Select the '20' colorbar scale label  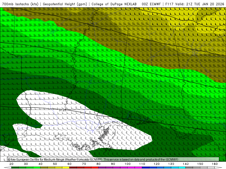(11, 164)
